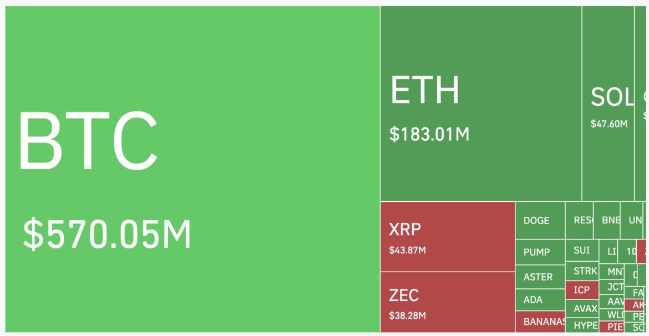
Task: Click the BNB tile
Action: point(607,220)
